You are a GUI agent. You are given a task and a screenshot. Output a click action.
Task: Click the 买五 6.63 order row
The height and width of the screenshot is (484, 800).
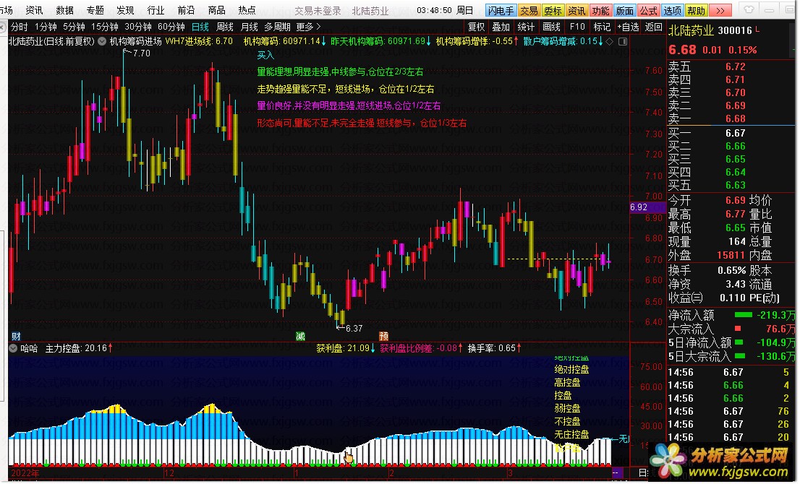(x=731, y=185)
